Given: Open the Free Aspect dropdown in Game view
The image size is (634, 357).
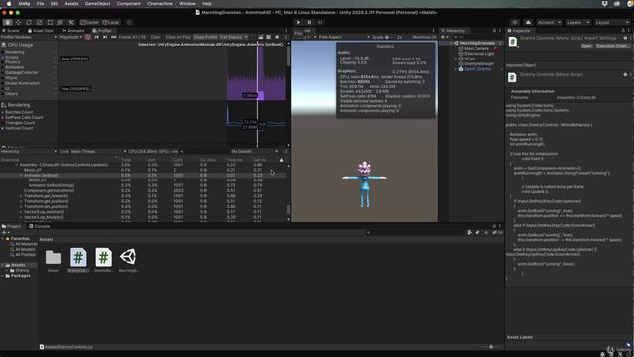Looking at the screenshot, I should pyautogui.click(x=344, y=37).
